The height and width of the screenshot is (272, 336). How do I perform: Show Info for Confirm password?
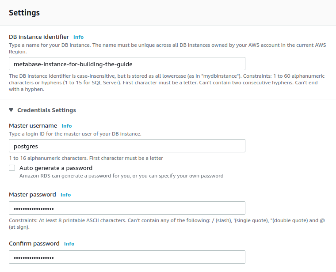pyautogui.click(x=69, y=244)
